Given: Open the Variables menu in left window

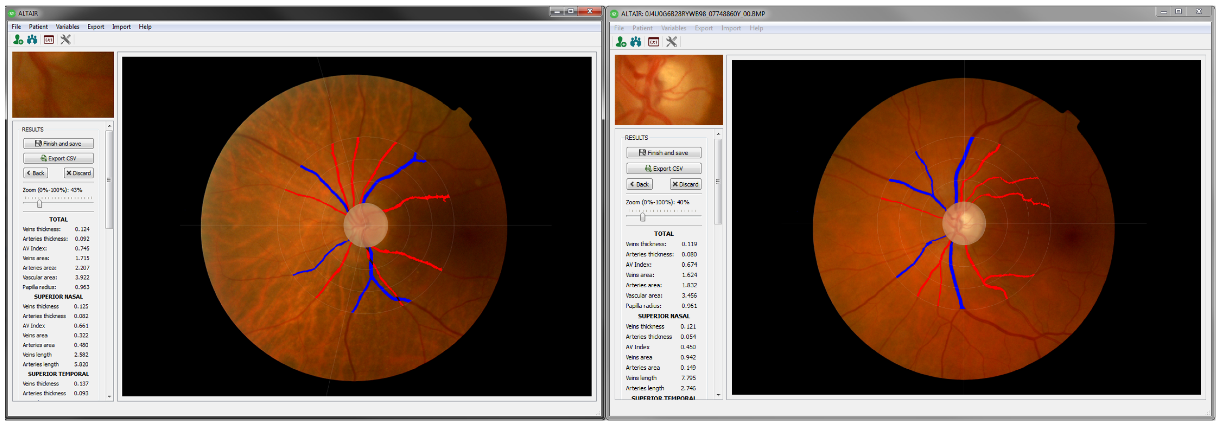Looking at the screenshot, I should 68,27.
